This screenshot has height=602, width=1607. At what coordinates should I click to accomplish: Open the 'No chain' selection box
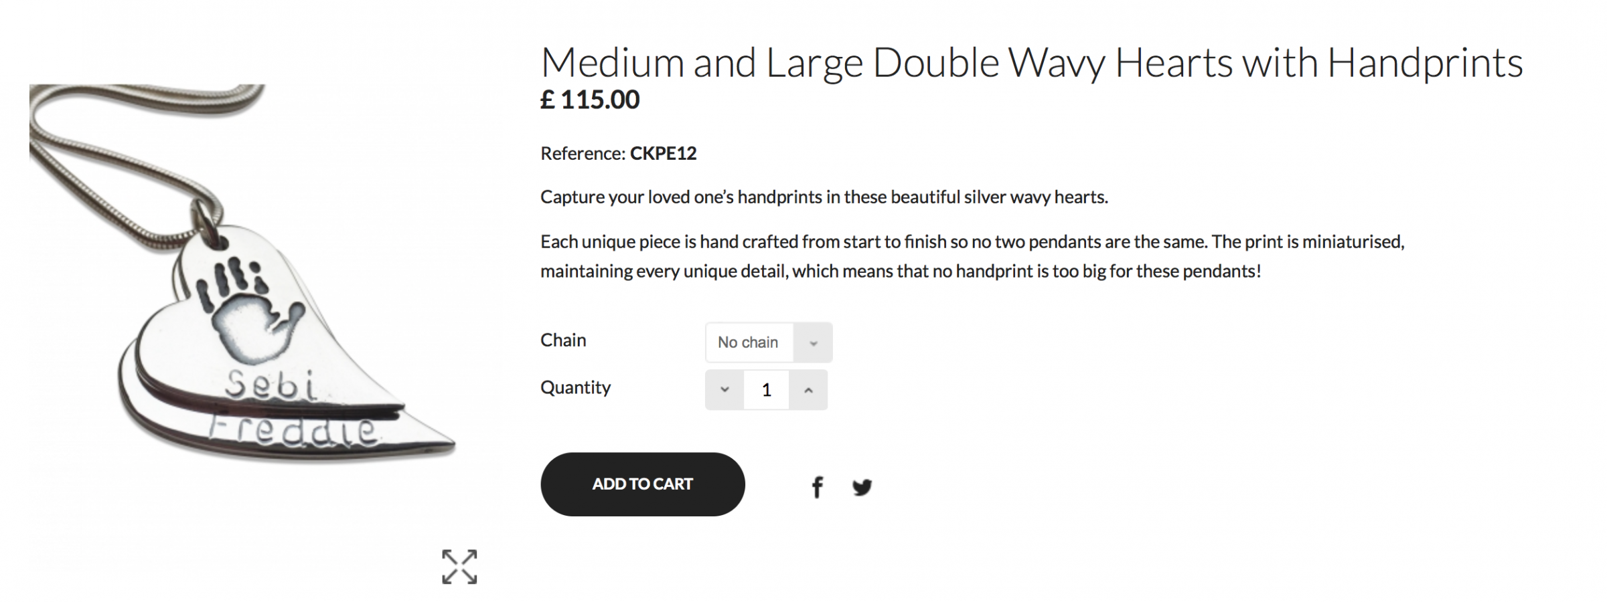coord(749,342)
